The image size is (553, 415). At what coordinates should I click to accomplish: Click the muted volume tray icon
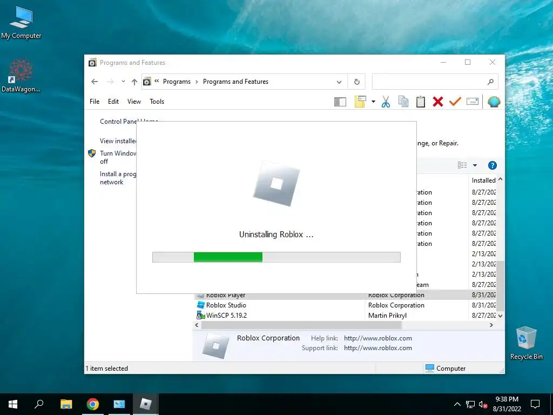[x=483, y=404]
